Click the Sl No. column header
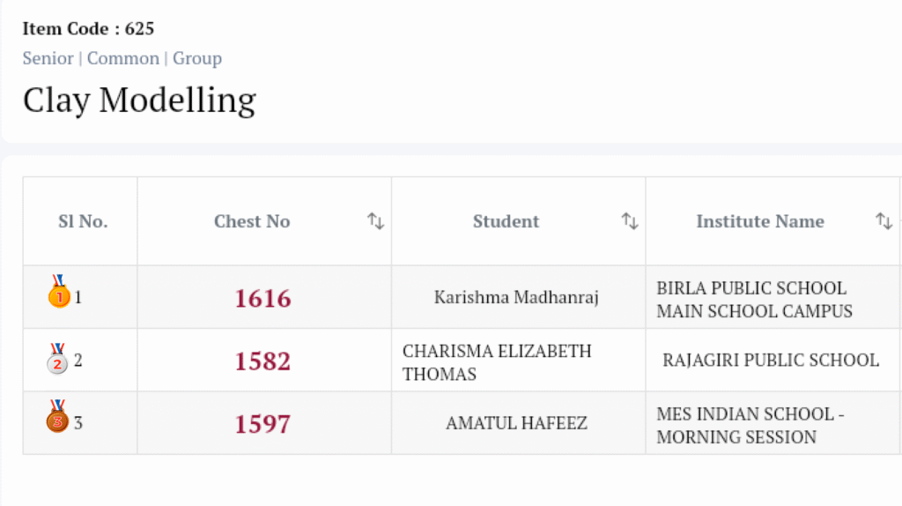This screenshot has height=506, width=902. tap(83, 221)
